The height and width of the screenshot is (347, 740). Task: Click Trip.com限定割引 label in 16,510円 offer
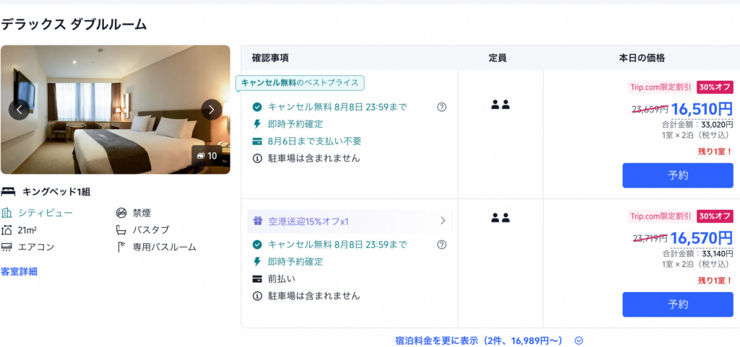[x=661, y=87]
